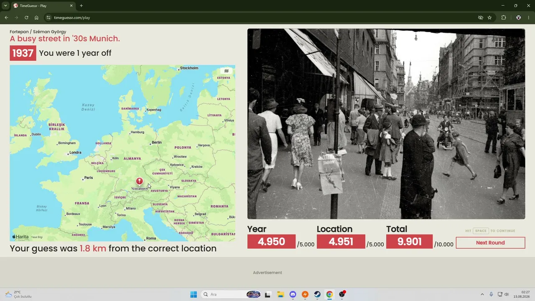The width and height of the screenshot is (535, 301).
Task: Click the Berlin label on the map
Action: pos(157,143)
